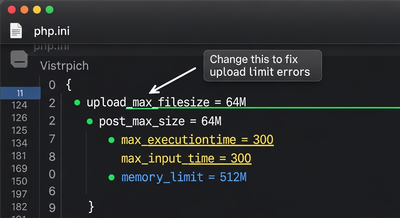Collapse the block at the closing brace
This screenshot has width=400, height=218.
pos(91,207)
